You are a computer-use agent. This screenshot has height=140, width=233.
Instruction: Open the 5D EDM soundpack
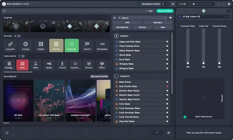click(18, 101)
